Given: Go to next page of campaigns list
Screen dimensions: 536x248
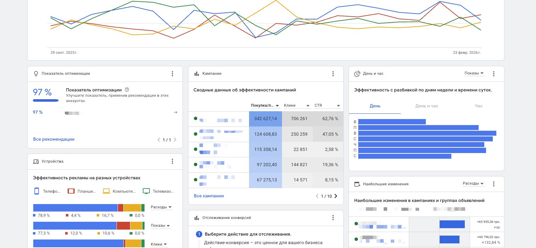Looking at the screenshot, I should (336, 196).
